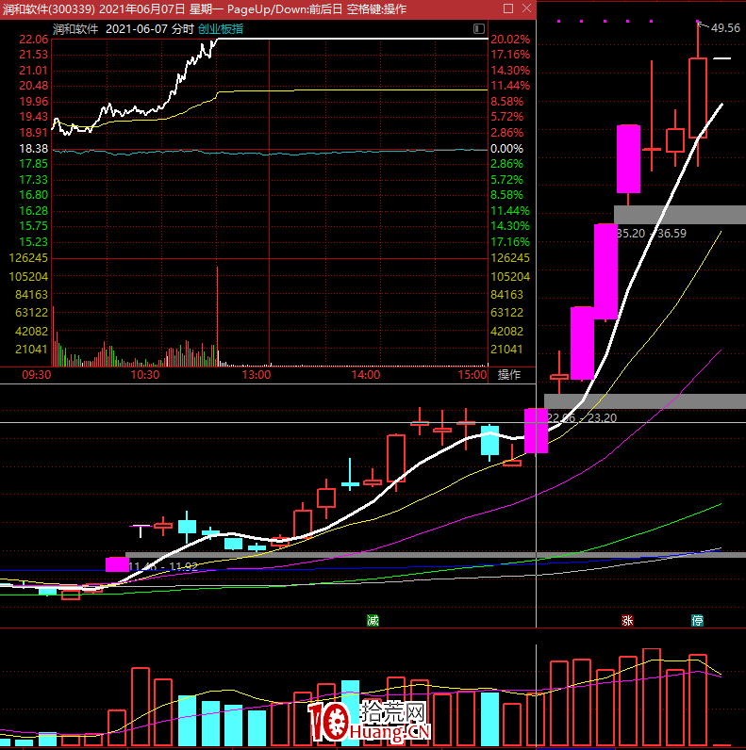Click the 21041 volume label on the right axis
The width and height of the screenshot is (746, 750).
pyautogui.click(x=506, y=350)
